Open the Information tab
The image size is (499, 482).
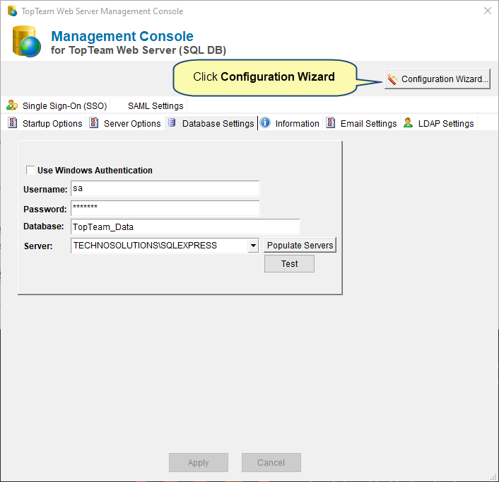coord(290,123)
